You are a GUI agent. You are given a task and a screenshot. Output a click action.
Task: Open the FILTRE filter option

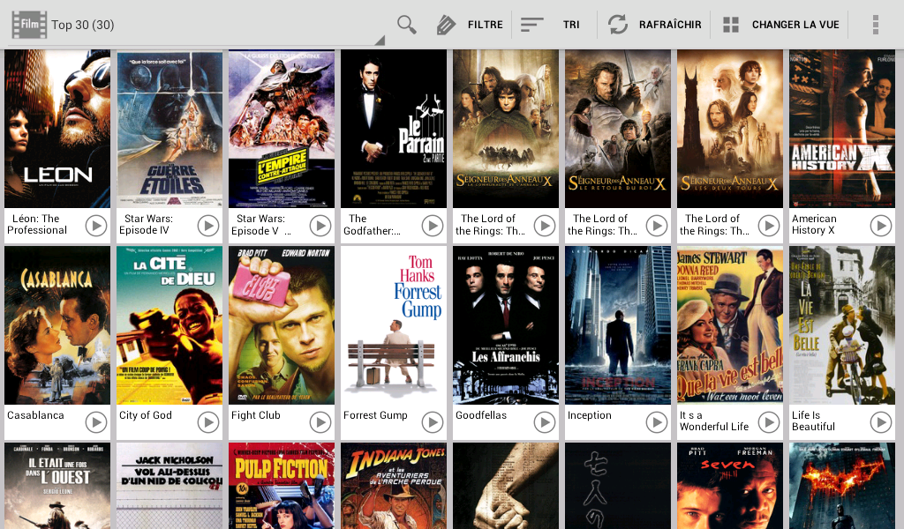pos(470,25)
